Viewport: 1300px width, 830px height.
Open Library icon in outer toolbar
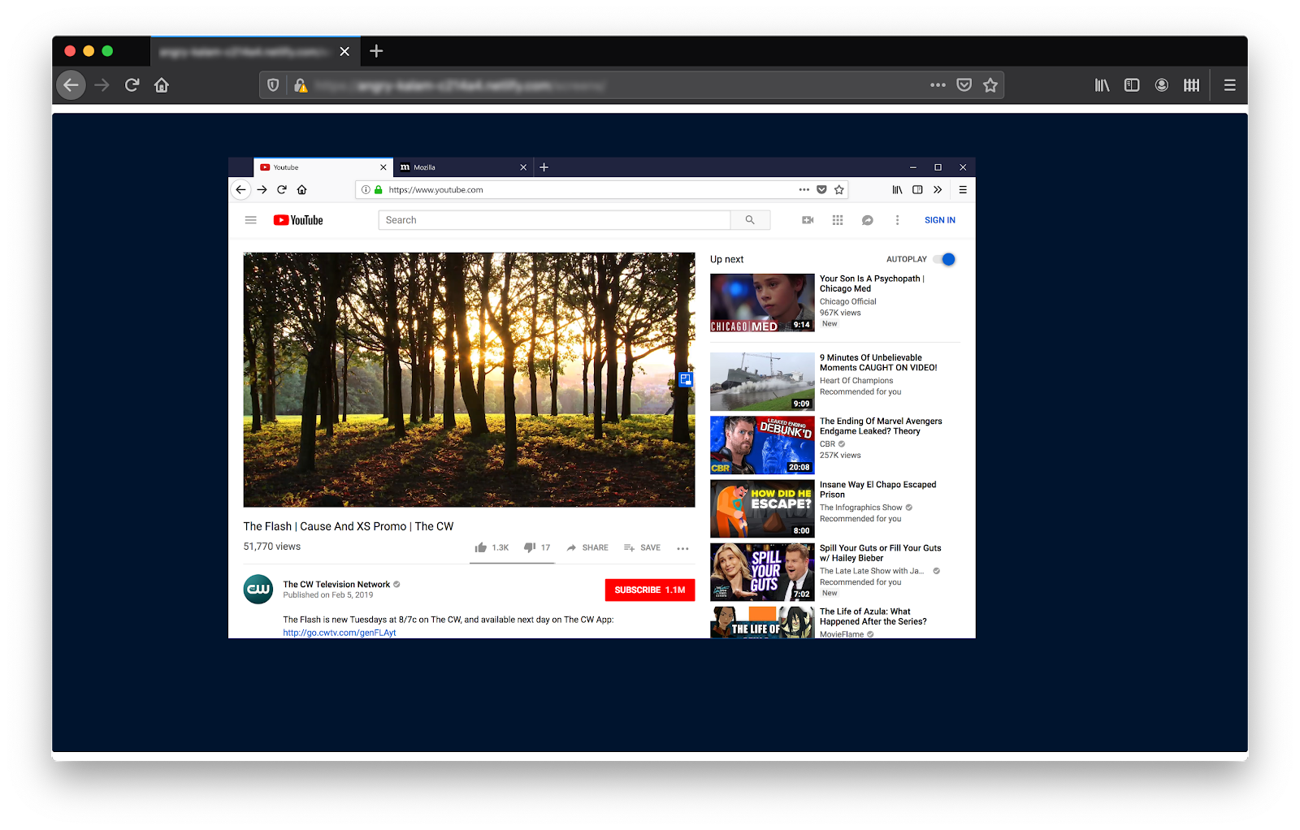pos(1102,84)
